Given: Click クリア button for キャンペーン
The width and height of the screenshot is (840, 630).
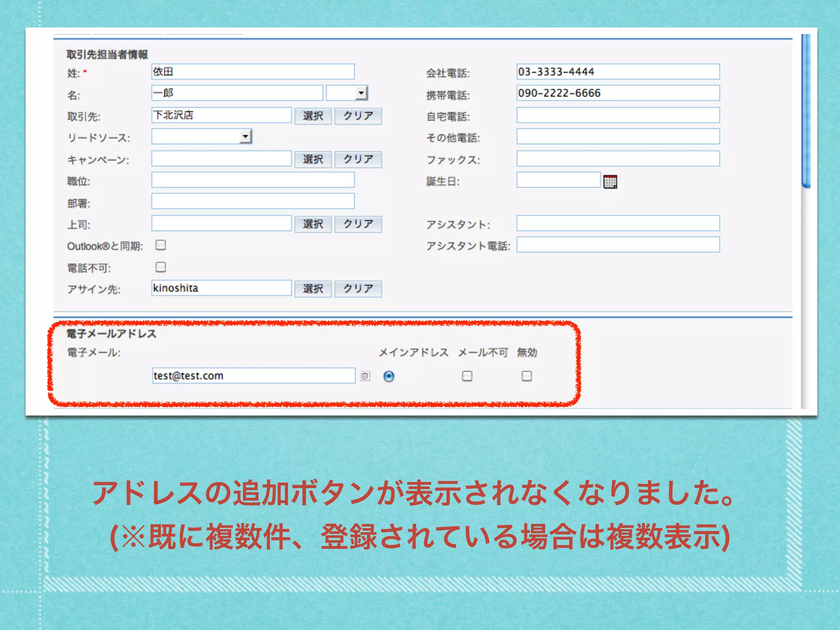Looking at the screenshot, I should coord(358,159).
